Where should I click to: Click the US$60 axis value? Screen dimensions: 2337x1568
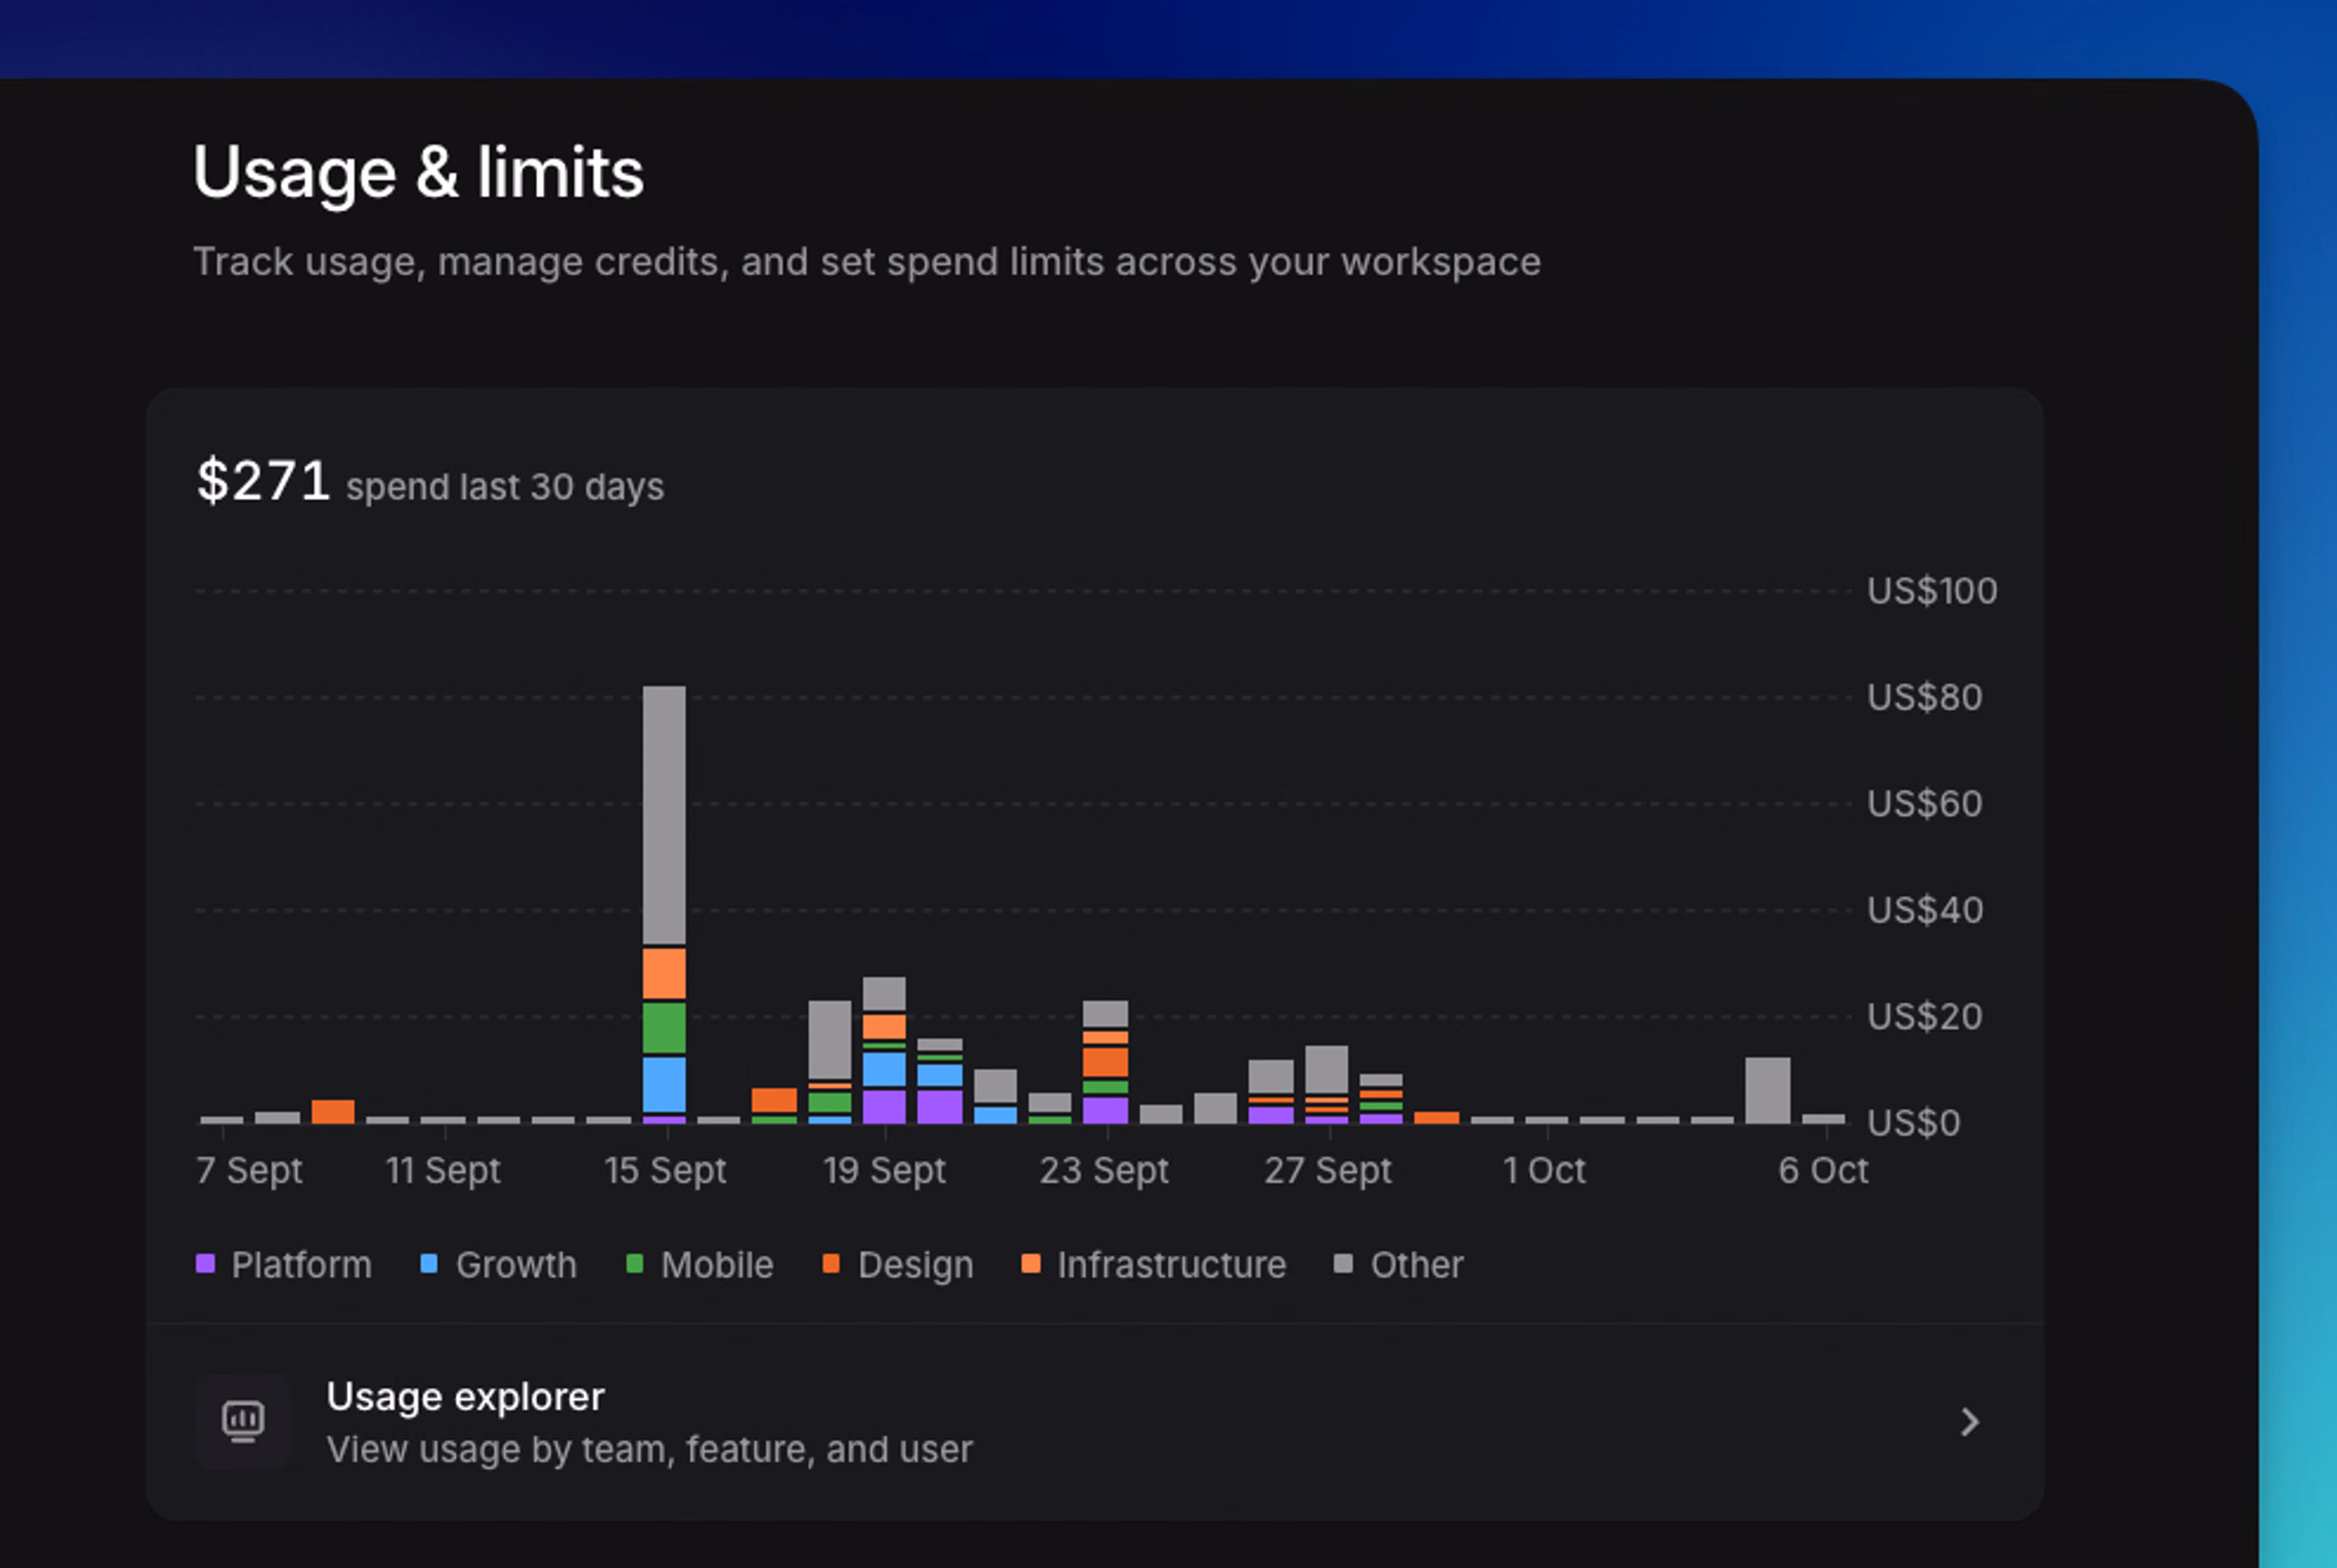coord(1925,804)
